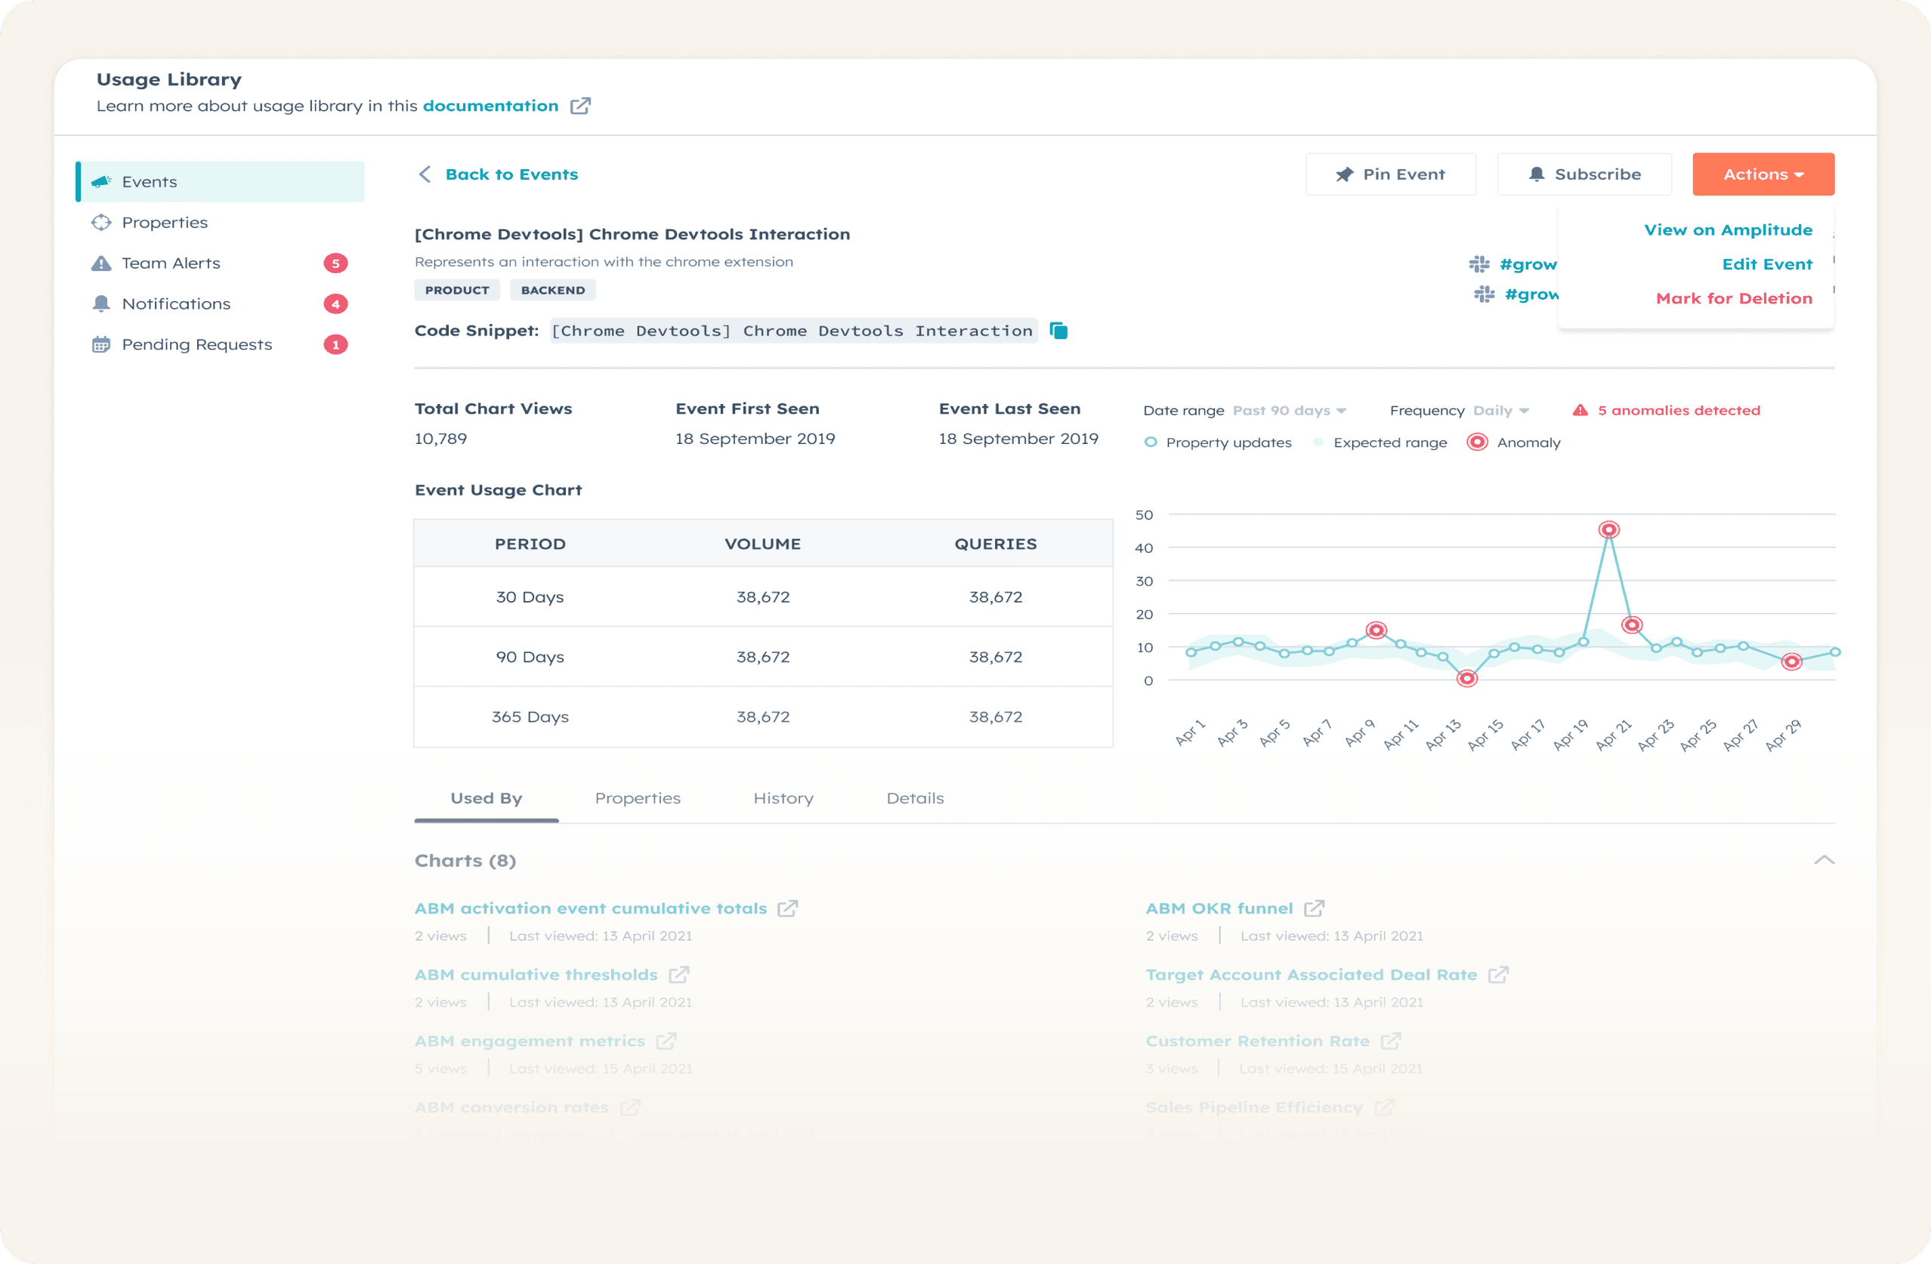Toggle Property updates legend item
The width and height of the screenshot is (1931, 1264).
coord(1219,442)
